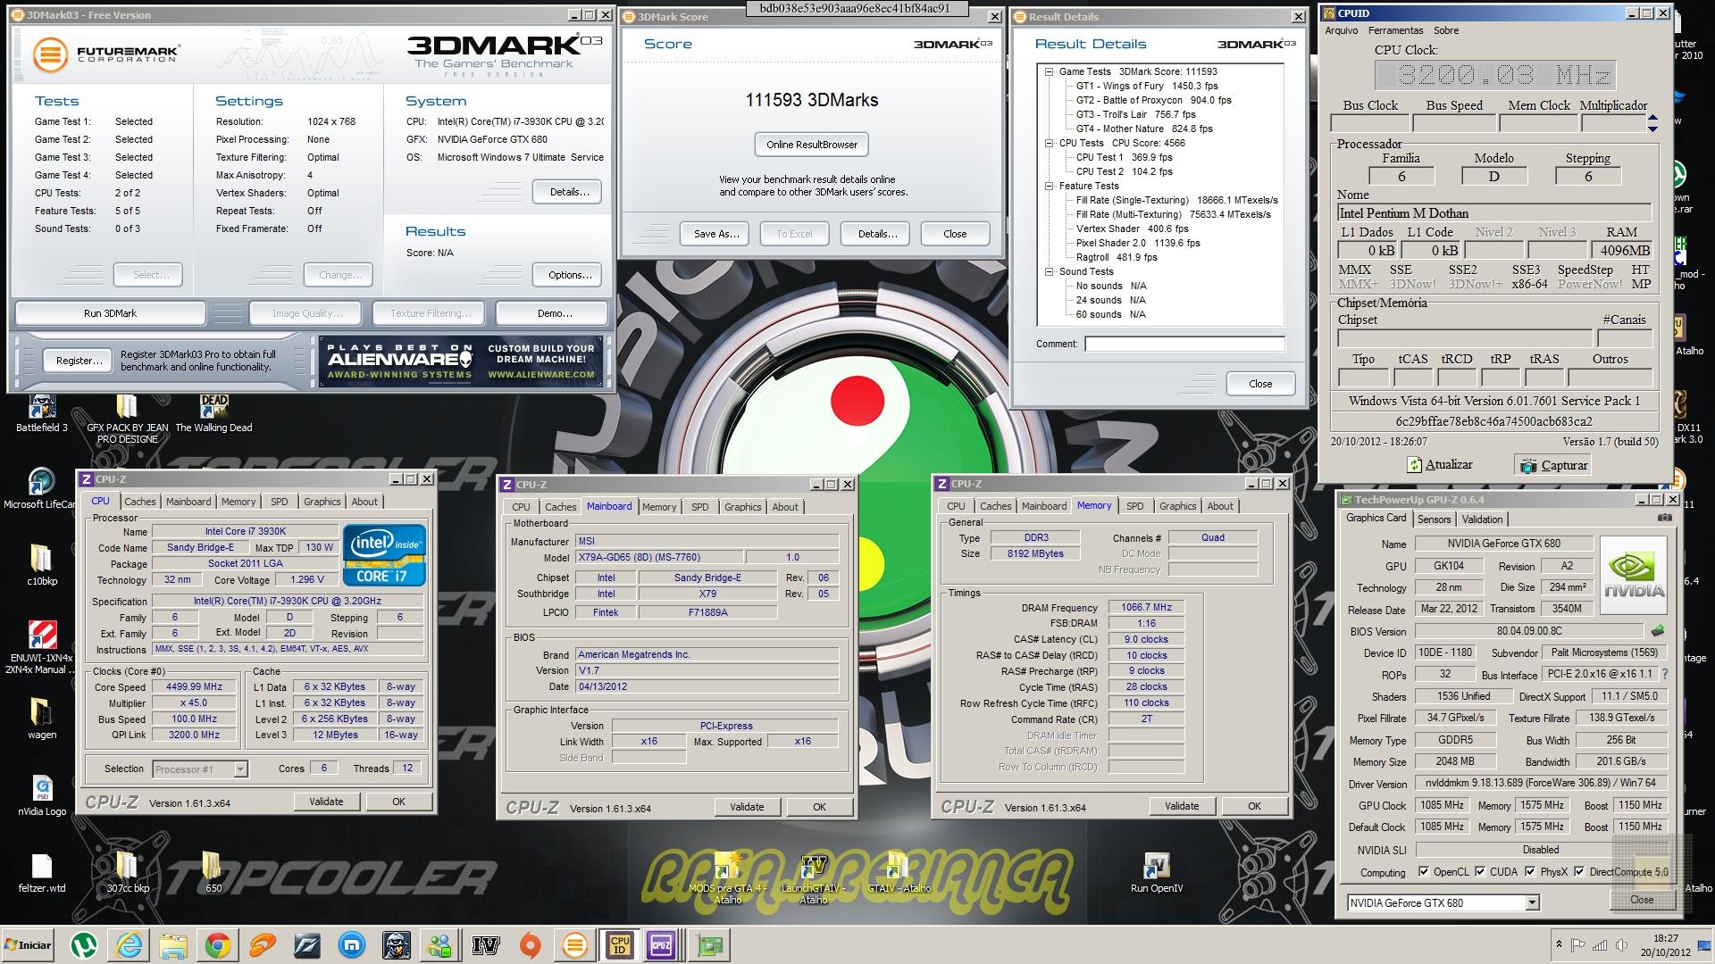Open the taskbar clock showing 18:27
Screen dimensions: 1715x964
click(1665, 945)
